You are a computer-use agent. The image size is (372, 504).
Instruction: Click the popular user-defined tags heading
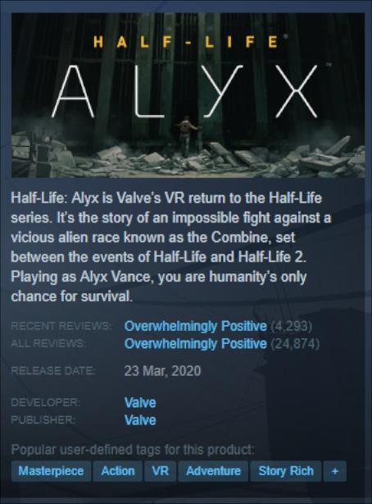click(133, 449)
